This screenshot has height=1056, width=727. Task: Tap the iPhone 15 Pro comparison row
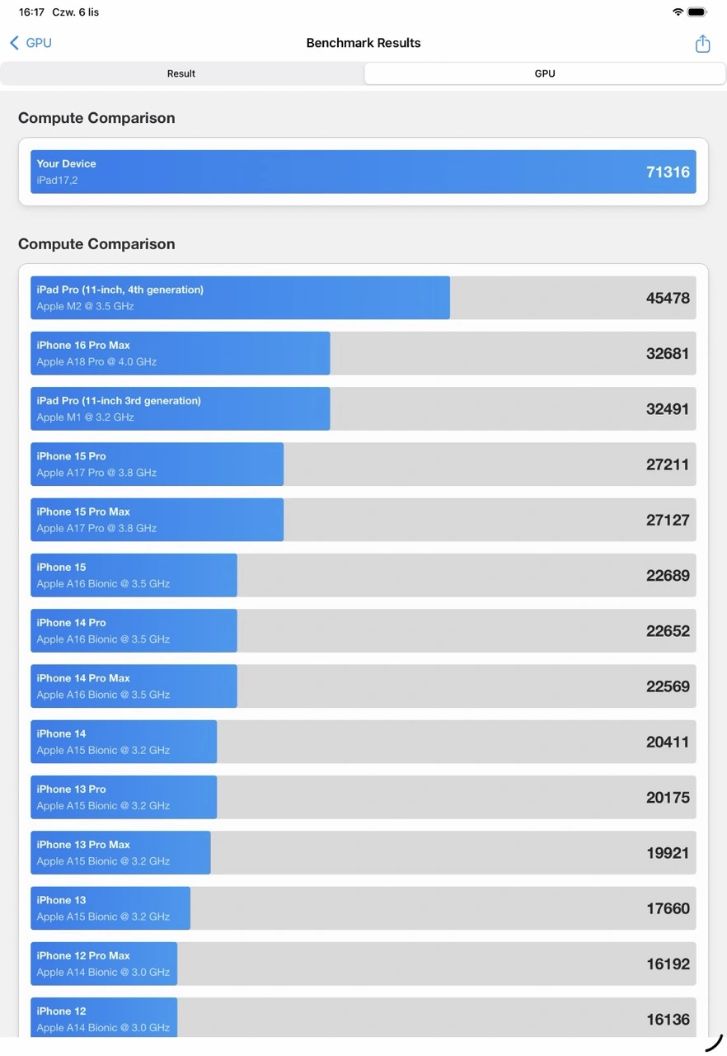coord(363,464)
